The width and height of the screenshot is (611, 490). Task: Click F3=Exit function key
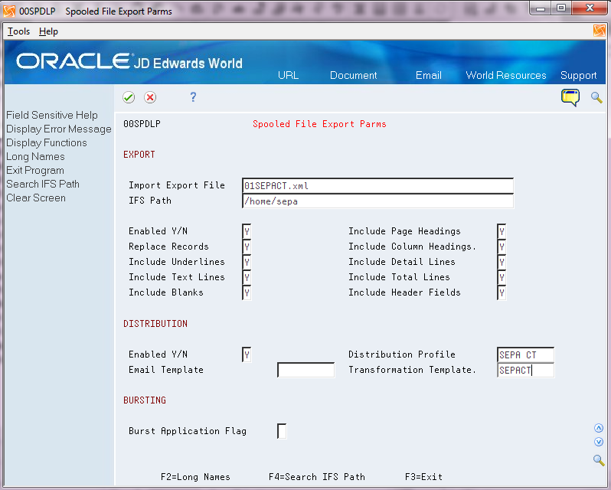tap(423, 477)
